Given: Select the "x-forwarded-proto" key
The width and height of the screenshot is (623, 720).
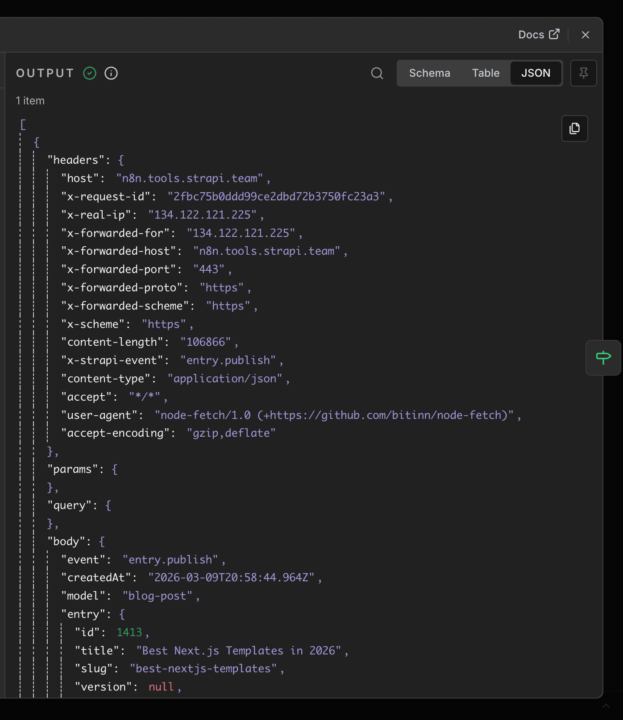Looking at the screenshot, I should [122, 288].
